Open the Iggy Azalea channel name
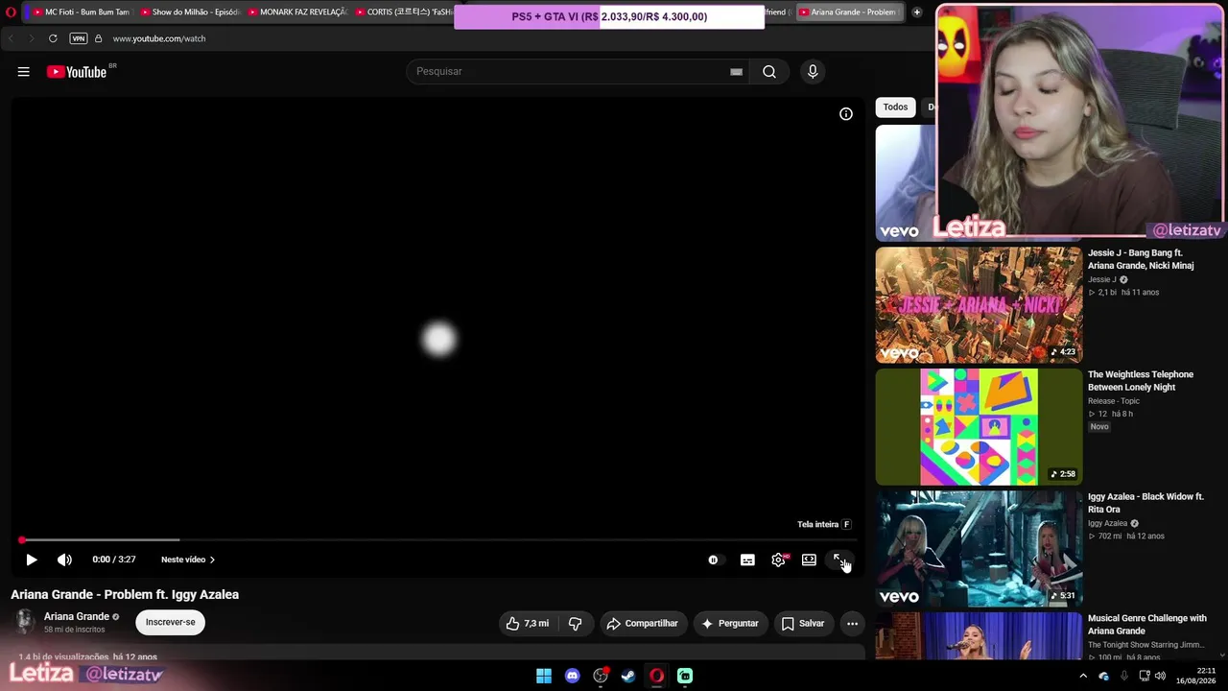Image resolution: width=1228 pixels, height=691 pixels. [1107, 523]
